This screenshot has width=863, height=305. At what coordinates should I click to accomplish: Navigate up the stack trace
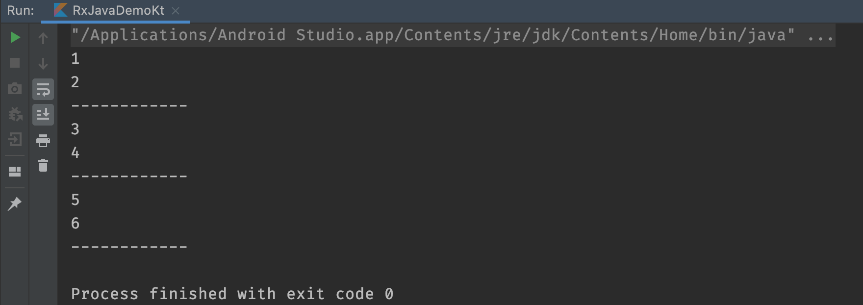point(43,37)
